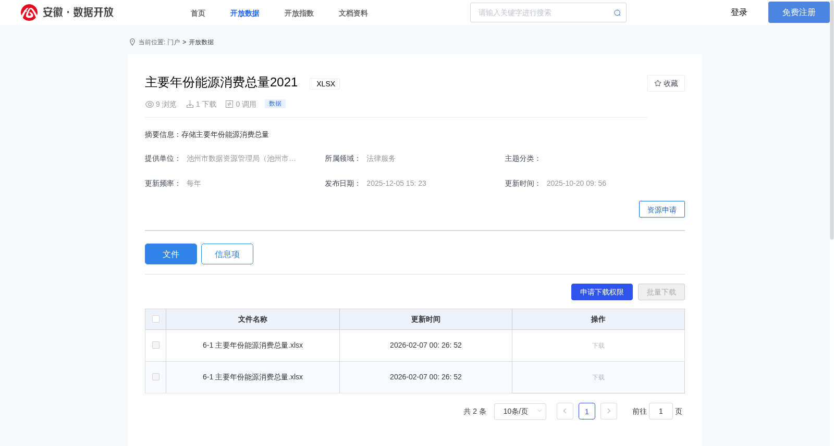Switch to the 文件 tab
Viewport: 834px width, 446px height.
click(171, 254)
